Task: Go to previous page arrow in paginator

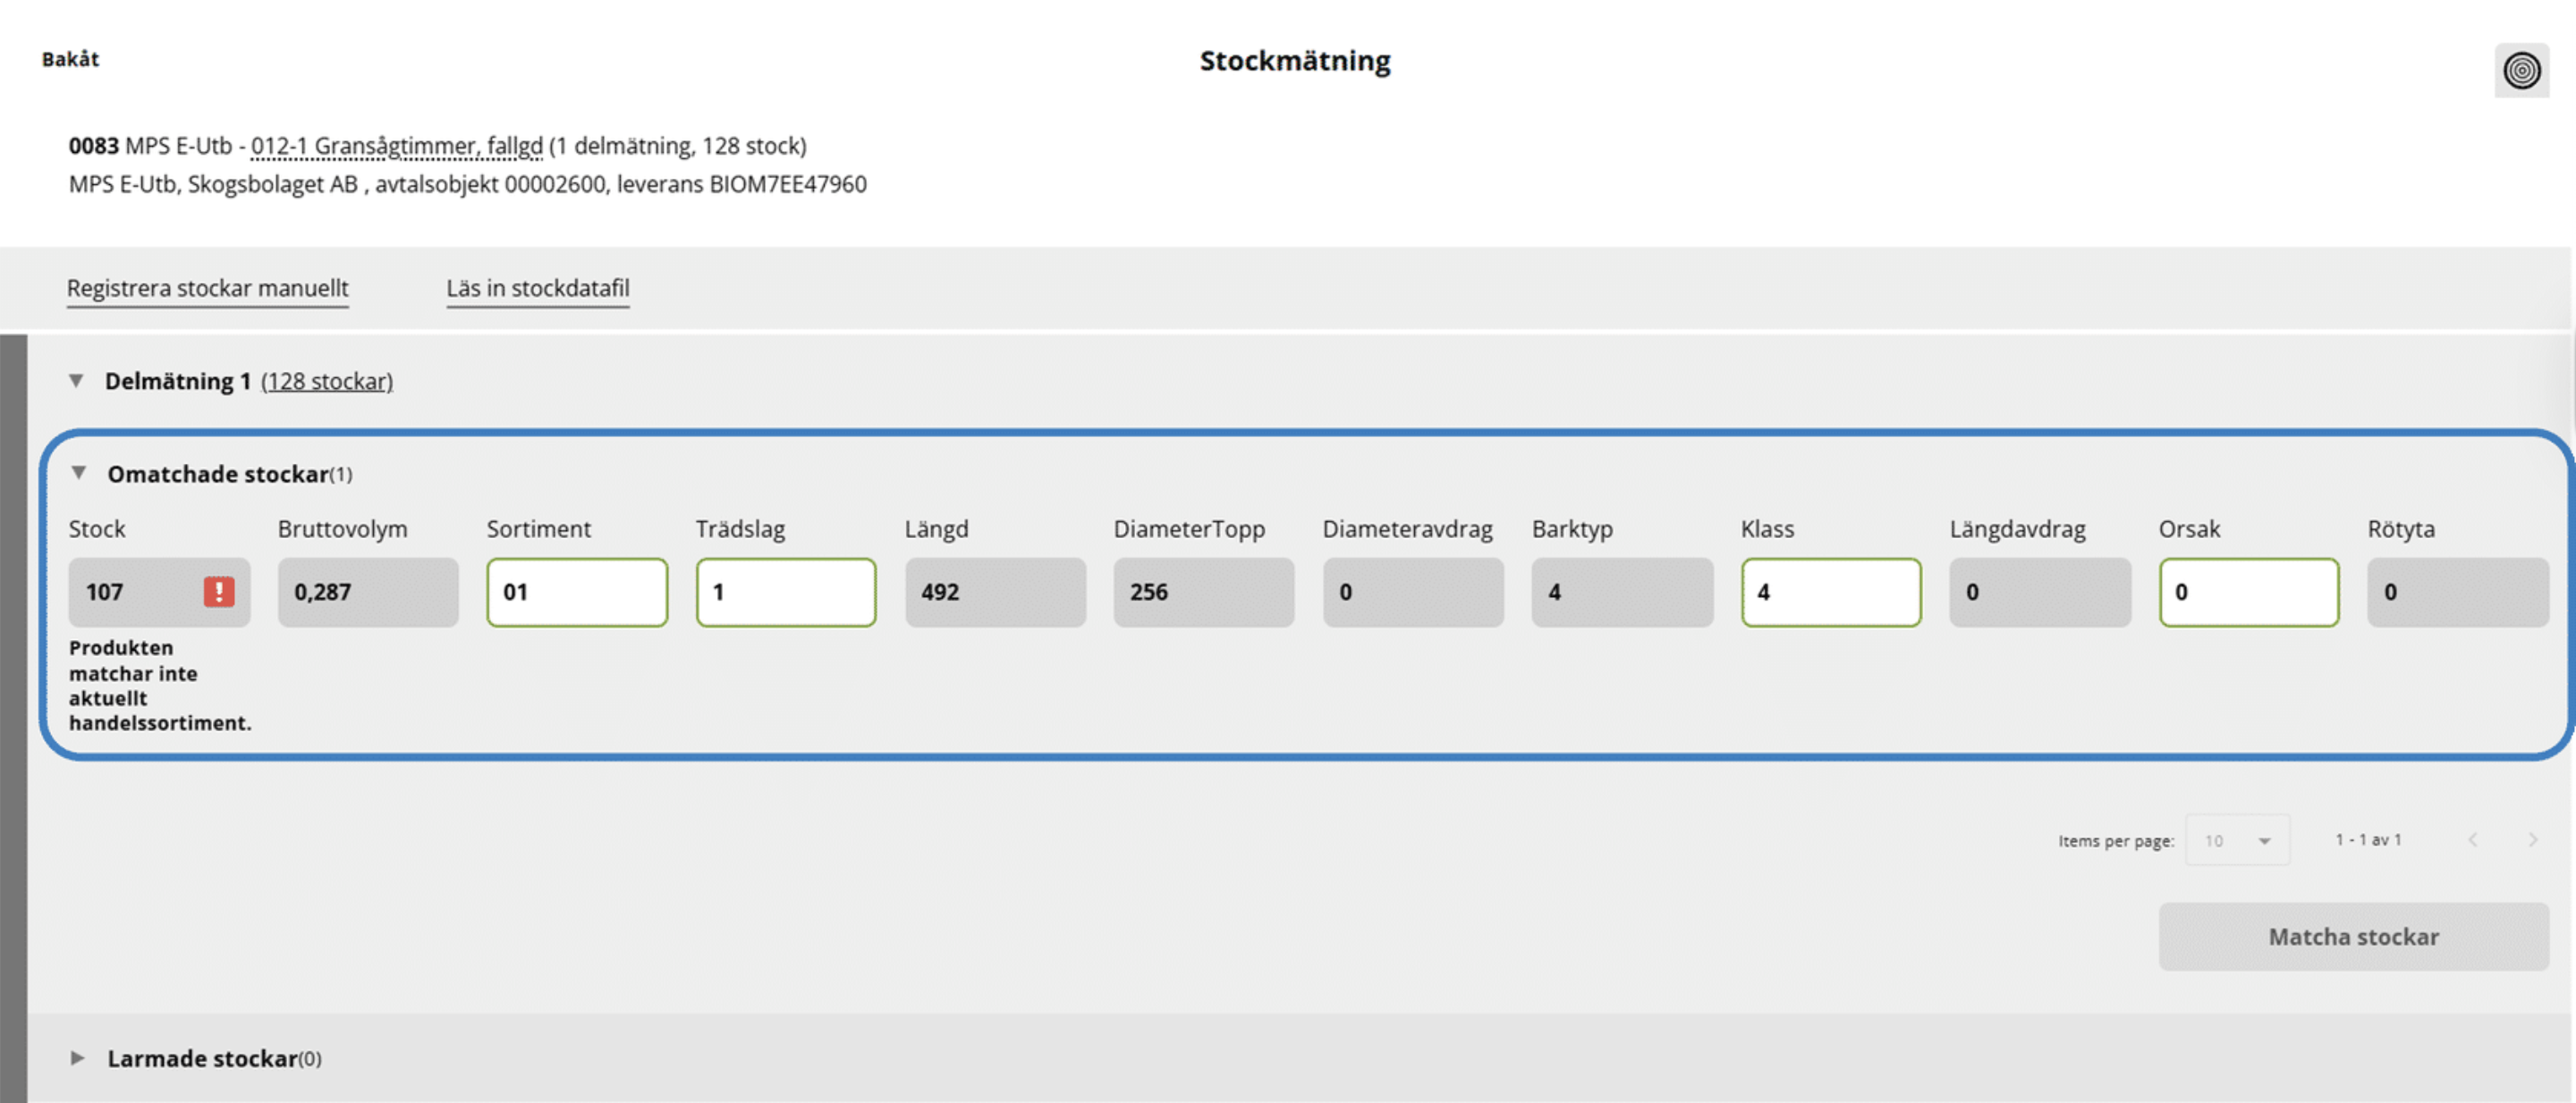Action: (2473, 839)
